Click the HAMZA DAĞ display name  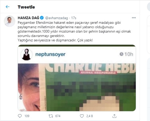click(x=28, y=18)
